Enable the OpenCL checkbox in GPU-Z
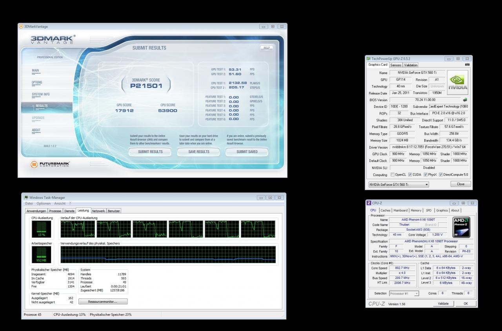This screenshot has width=502, height=331. pyautogui.click(x=392, y=175)
